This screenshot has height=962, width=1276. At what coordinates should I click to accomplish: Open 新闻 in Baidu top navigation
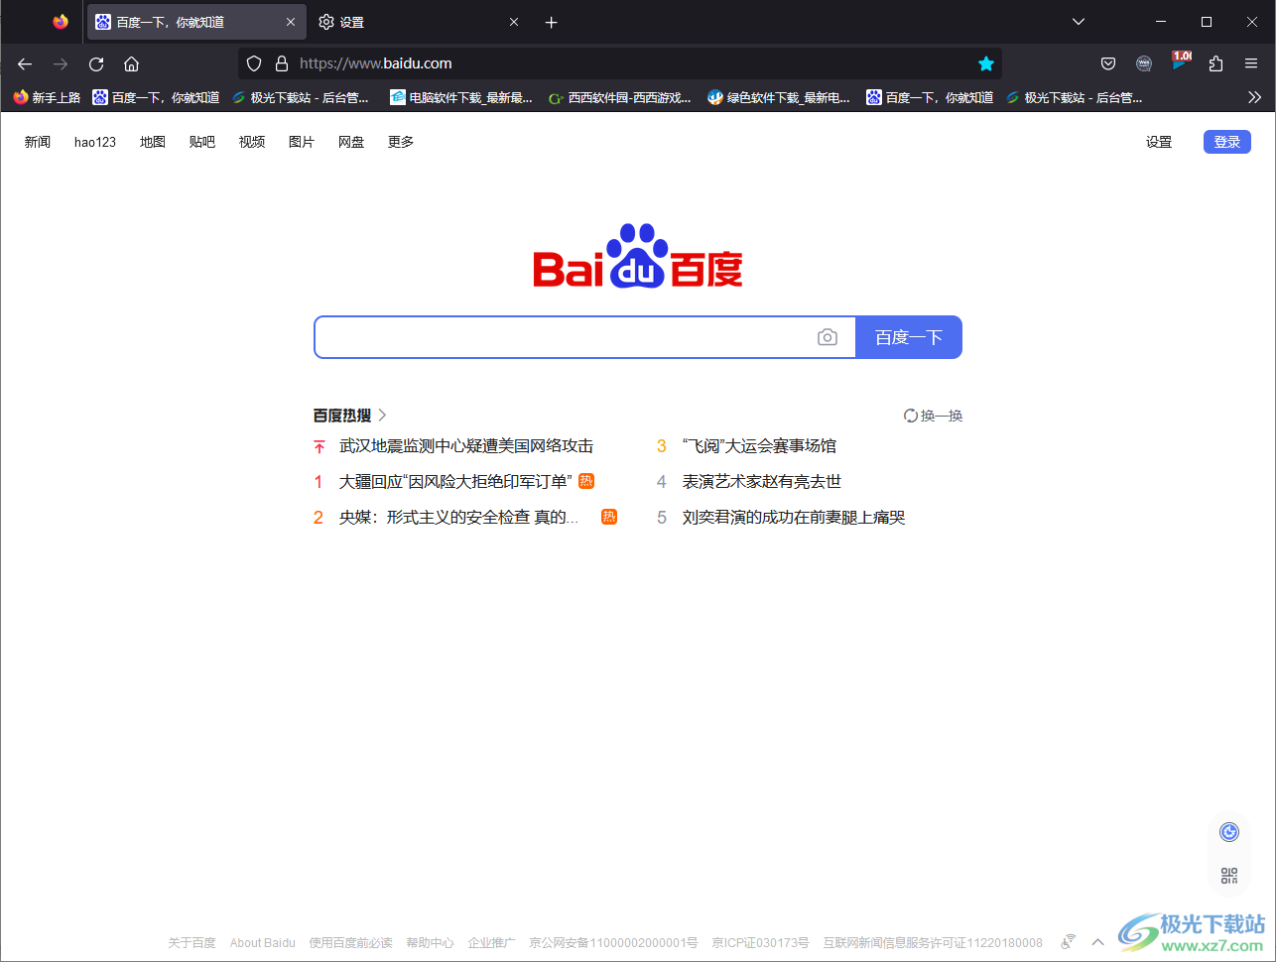pos(38,142)
